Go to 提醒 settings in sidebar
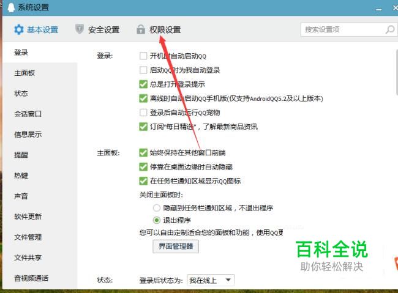Viewport: 398px width, 293px height. (21, 155)
